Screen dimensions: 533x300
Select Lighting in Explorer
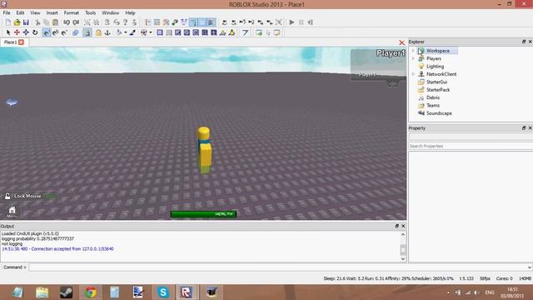(435, 67)
